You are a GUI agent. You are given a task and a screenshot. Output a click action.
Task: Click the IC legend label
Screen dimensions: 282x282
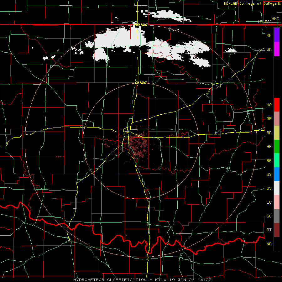point(269,202)
